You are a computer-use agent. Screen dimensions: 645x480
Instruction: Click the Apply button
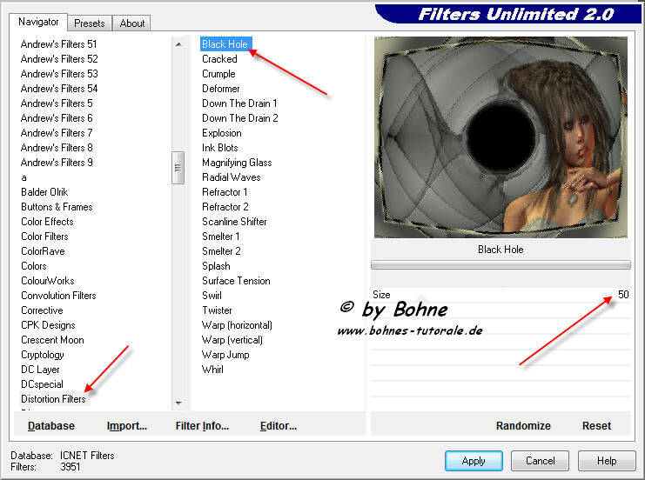click(474, 461)
